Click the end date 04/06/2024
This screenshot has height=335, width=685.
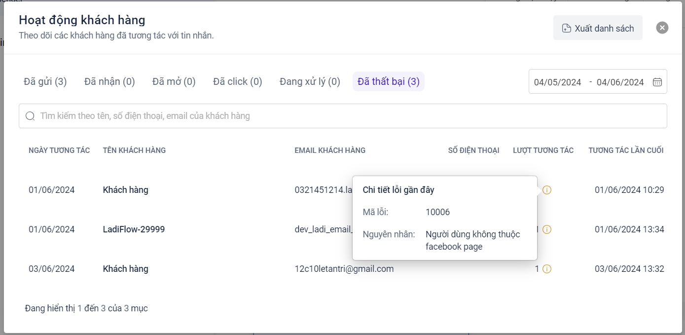click(620, 82)
